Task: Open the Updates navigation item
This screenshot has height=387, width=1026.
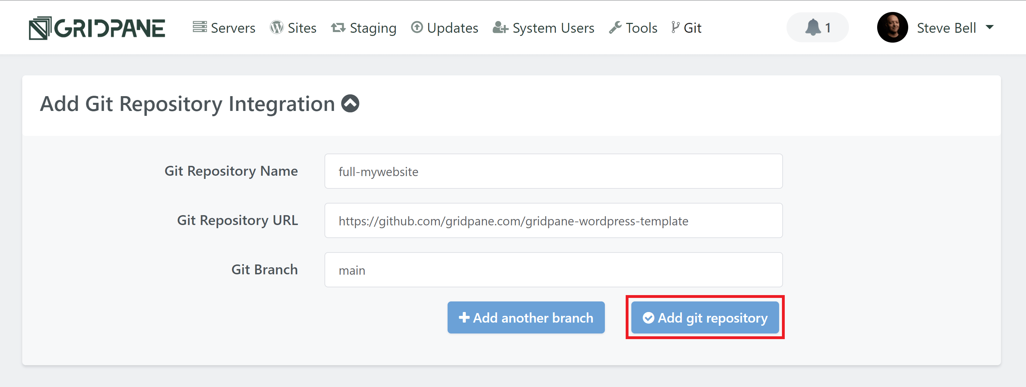Action: pyautogui.click(x=444, y=28)
